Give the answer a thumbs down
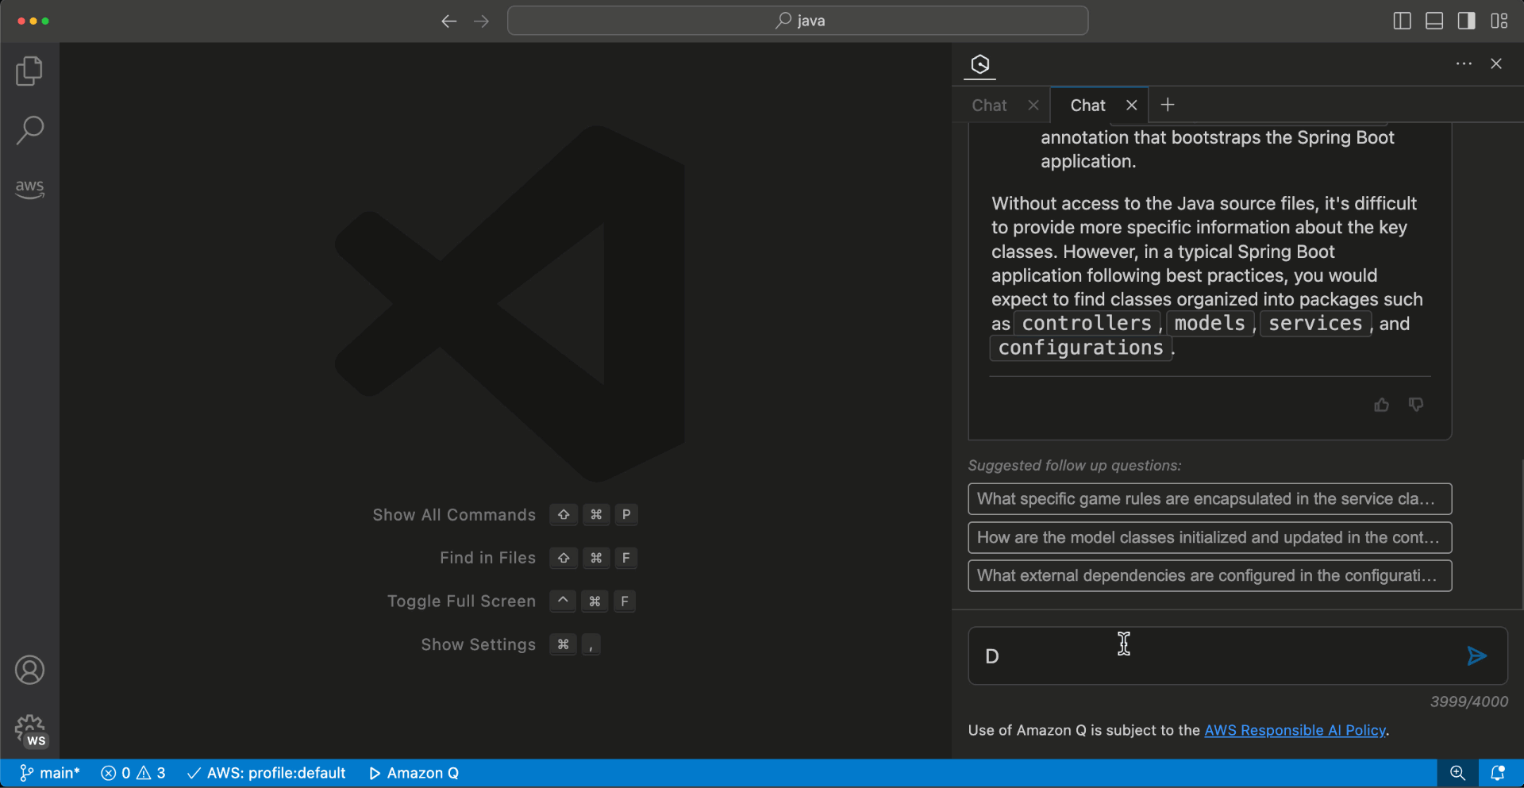1524x788 pixels. [1416, 405]
